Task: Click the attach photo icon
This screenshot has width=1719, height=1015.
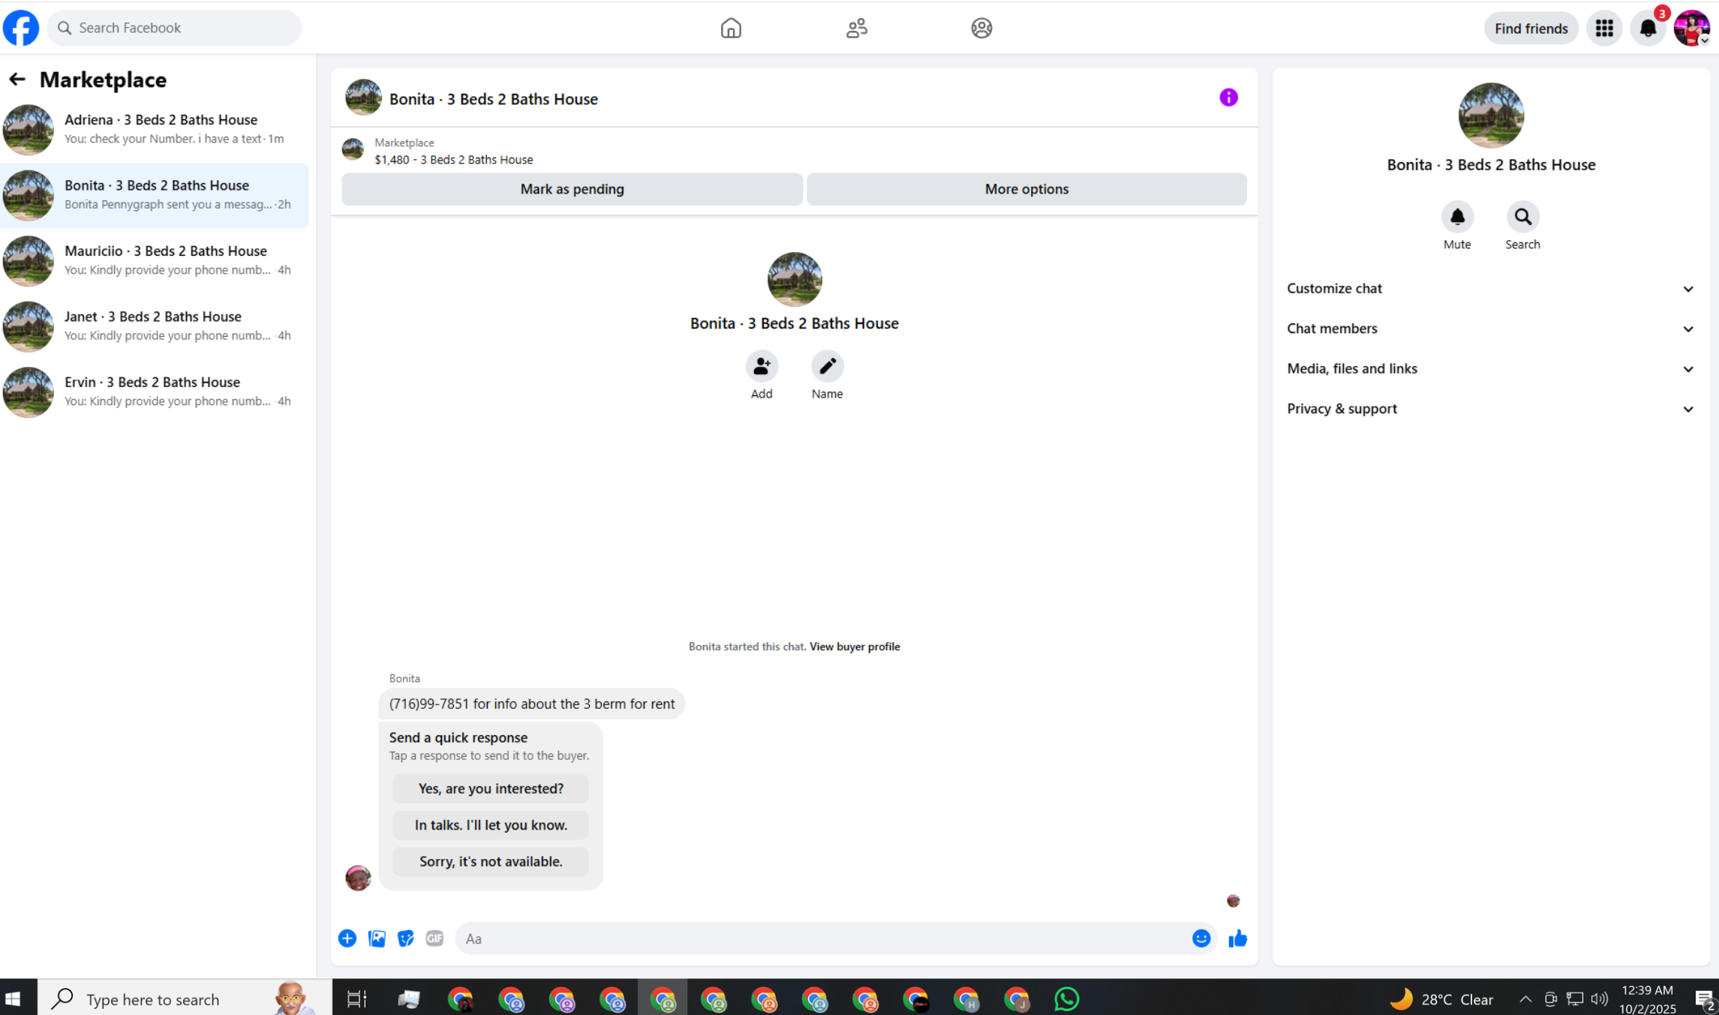Action: [x=377, y=938]
